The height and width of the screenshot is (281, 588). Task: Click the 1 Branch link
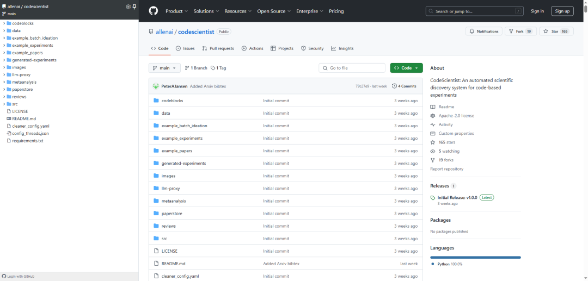(x=196, y=68)
